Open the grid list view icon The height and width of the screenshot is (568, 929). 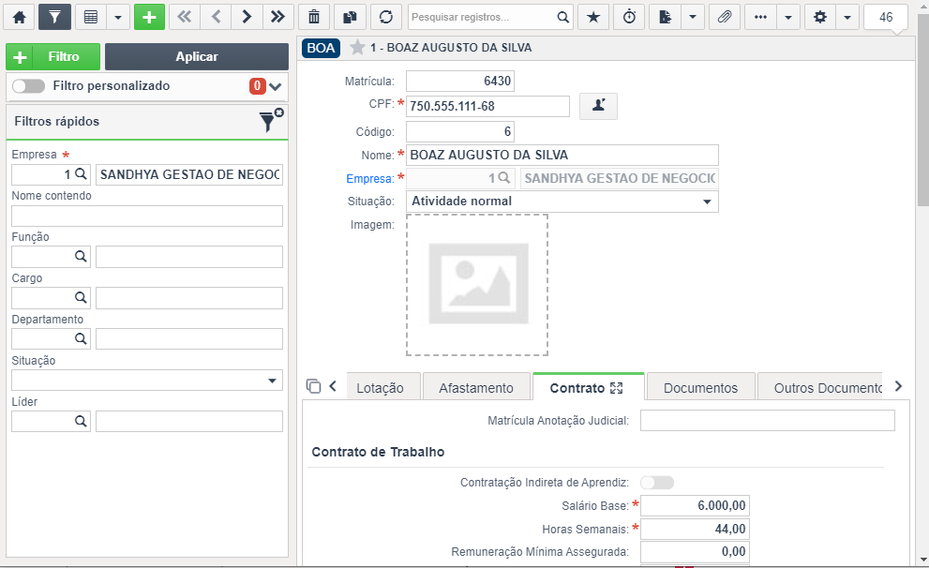(91, 17)
